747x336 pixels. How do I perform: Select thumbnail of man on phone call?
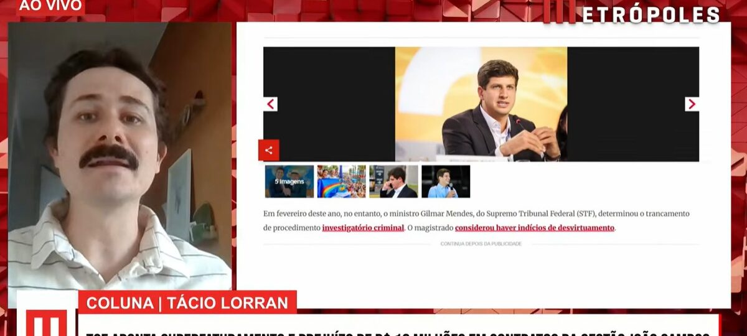tap(393, 181)
